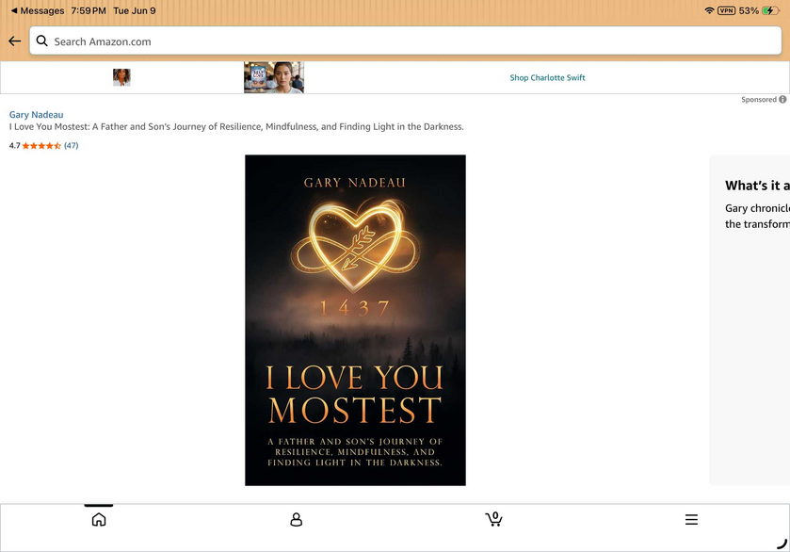This screenshot has height=552, width=790.
Task: Open Shop Charlotte Swift sponsored link
Action: tap(547, 77)
